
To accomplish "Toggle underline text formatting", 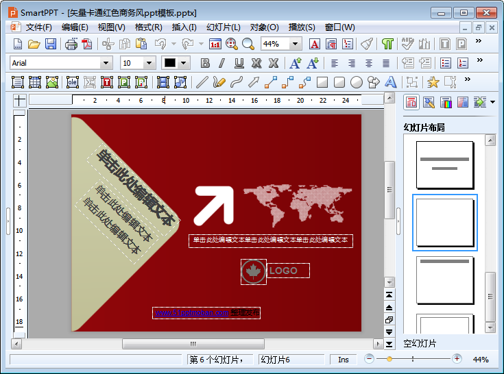I will click(x=239, y=63).
